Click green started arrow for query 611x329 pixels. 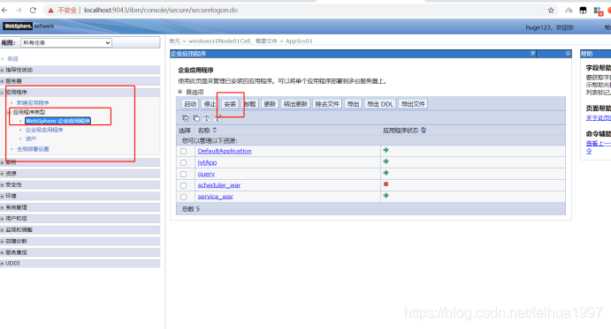386,173
